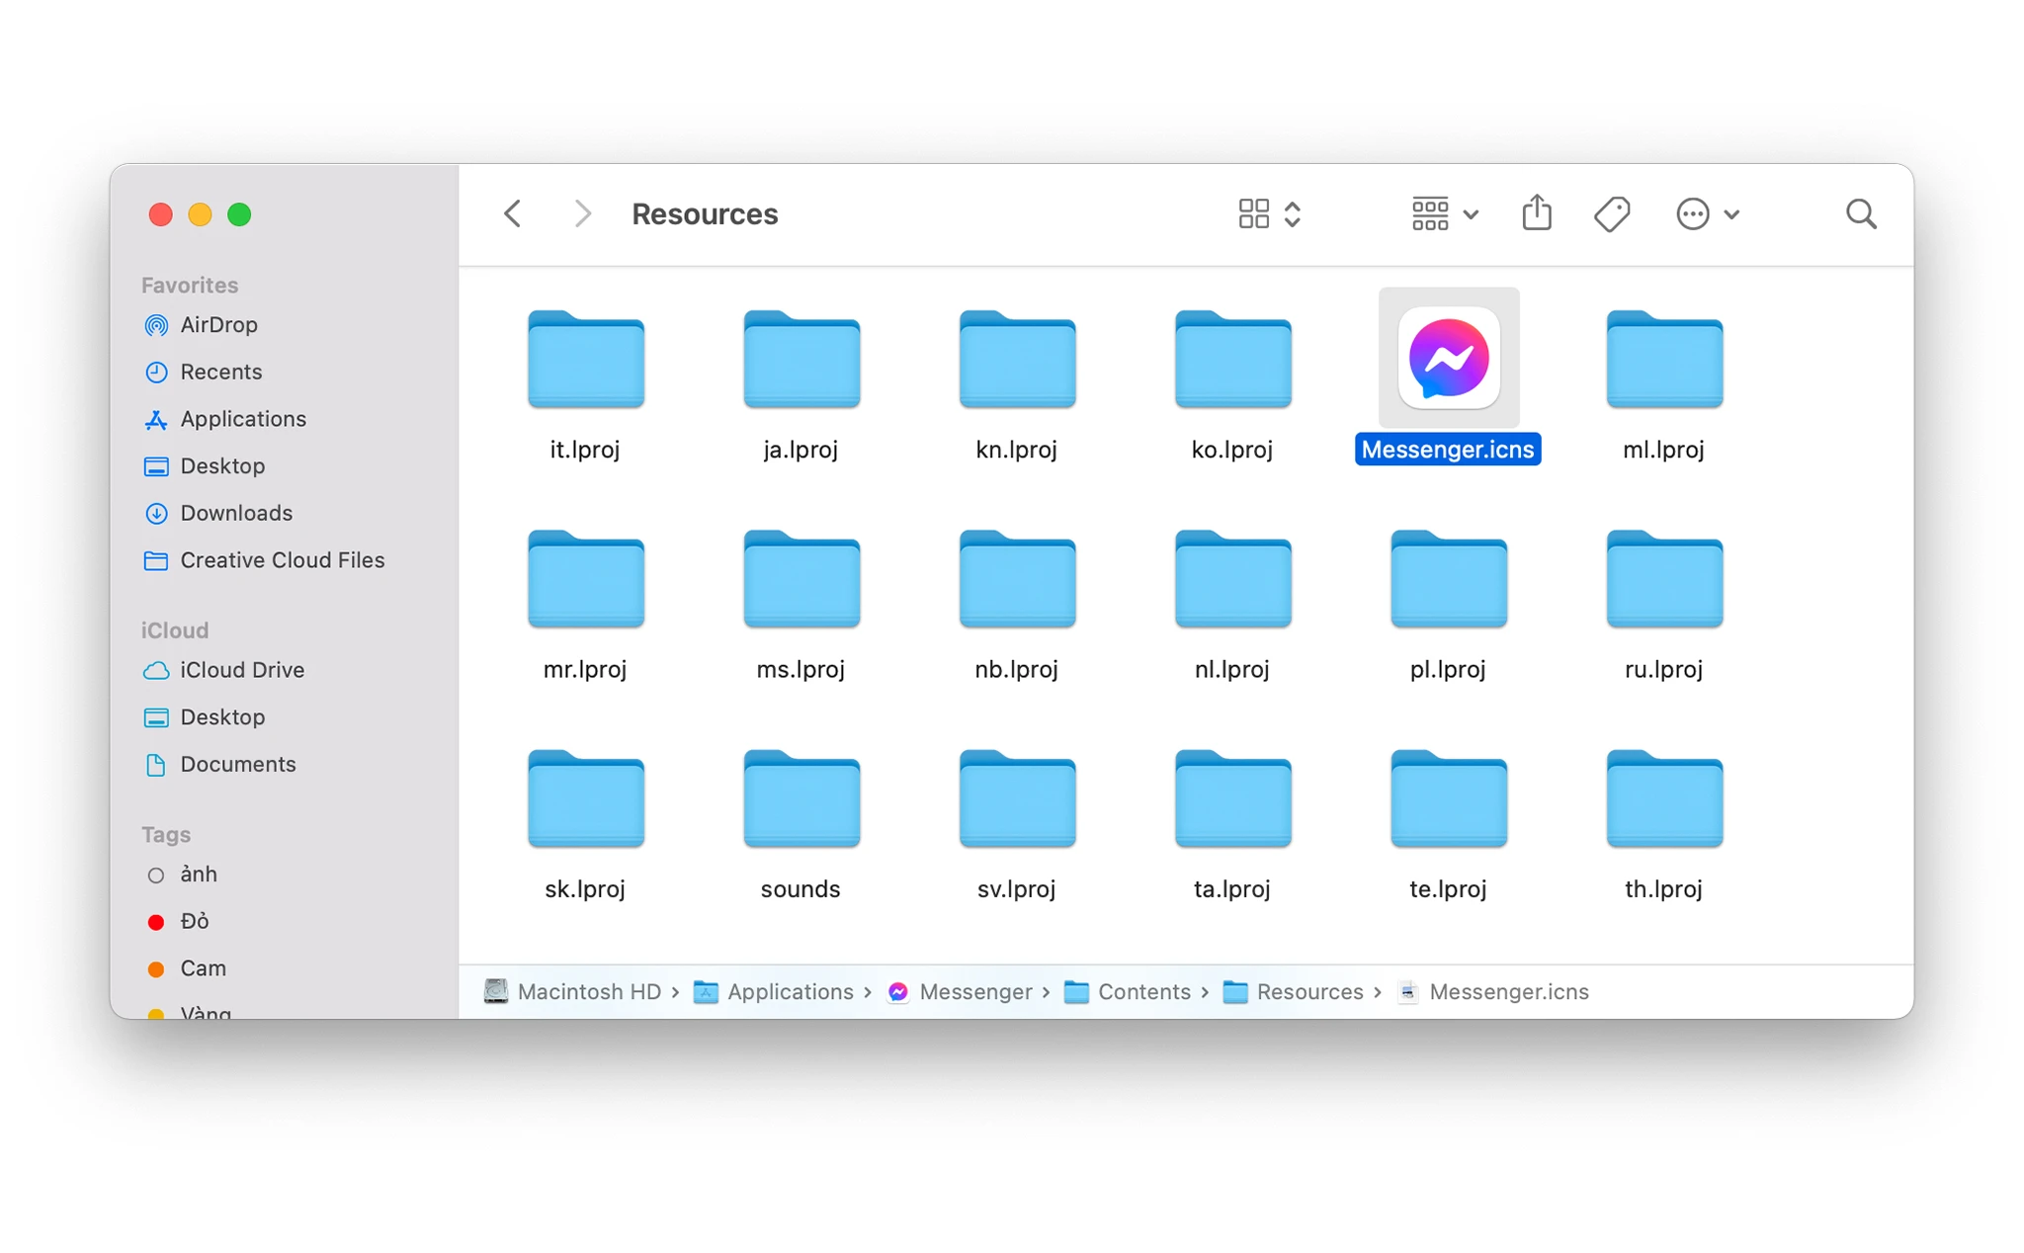Screen dimensions: 2024x1253
Task: Click Contents in the path bar
Action: point(1128,991)
